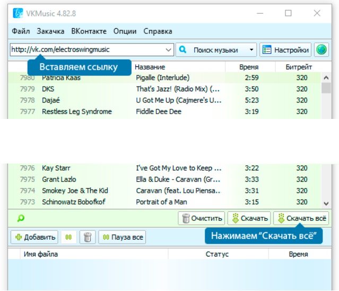Click the Скачать всё button
The height and width of the screenshot is (291, 339).
tap(301, 218)
